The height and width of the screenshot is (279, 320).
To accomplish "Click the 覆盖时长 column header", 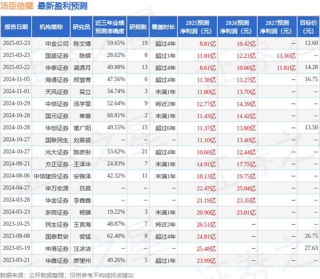I will [x=163, y=27].
